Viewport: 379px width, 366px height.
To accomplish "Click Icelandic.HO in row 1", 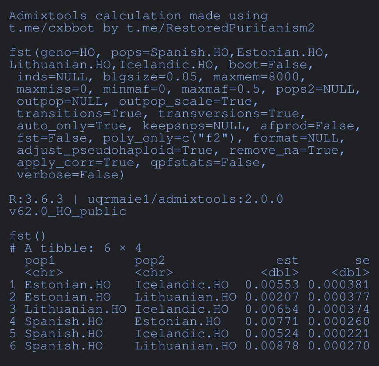I will click(x=181, y=285).
